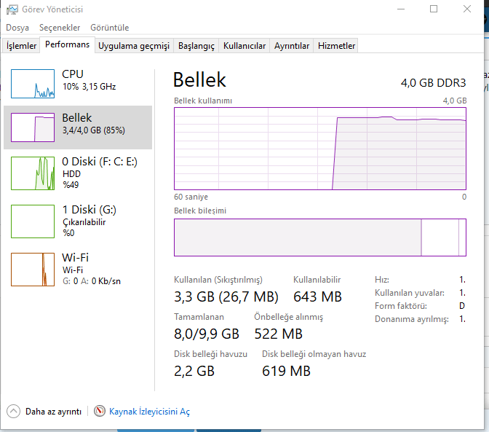This screenshot has width=489, height=432.
Task: Open the Görüntüle menu
Action: click(109, 28)
